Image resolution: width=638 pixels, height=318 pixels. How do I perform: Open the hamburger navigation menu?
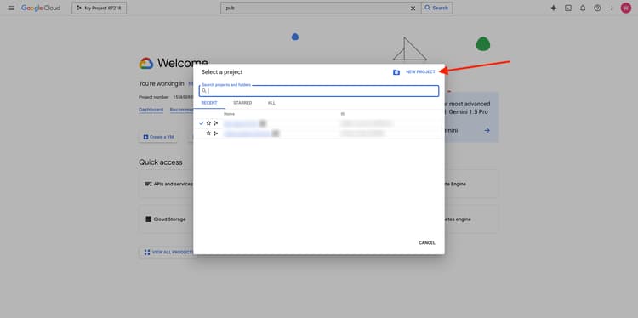click(x=11, y=9)
